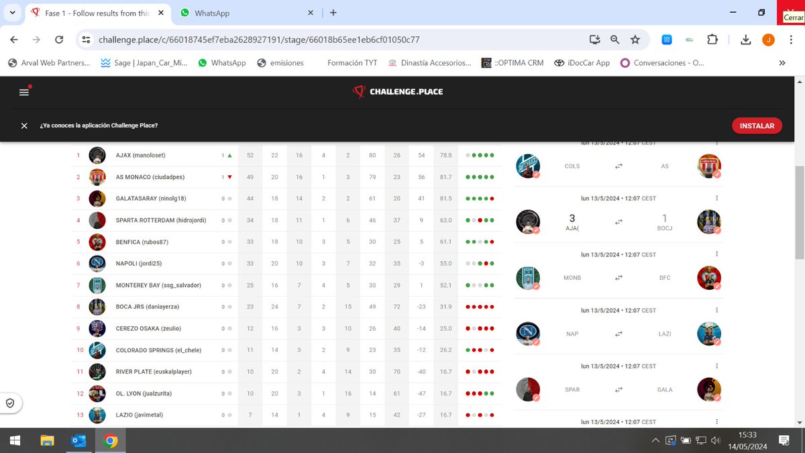Bookmark this page with the star icon
The width and height of the screenshot is (805, 453).
click(635, 40)
